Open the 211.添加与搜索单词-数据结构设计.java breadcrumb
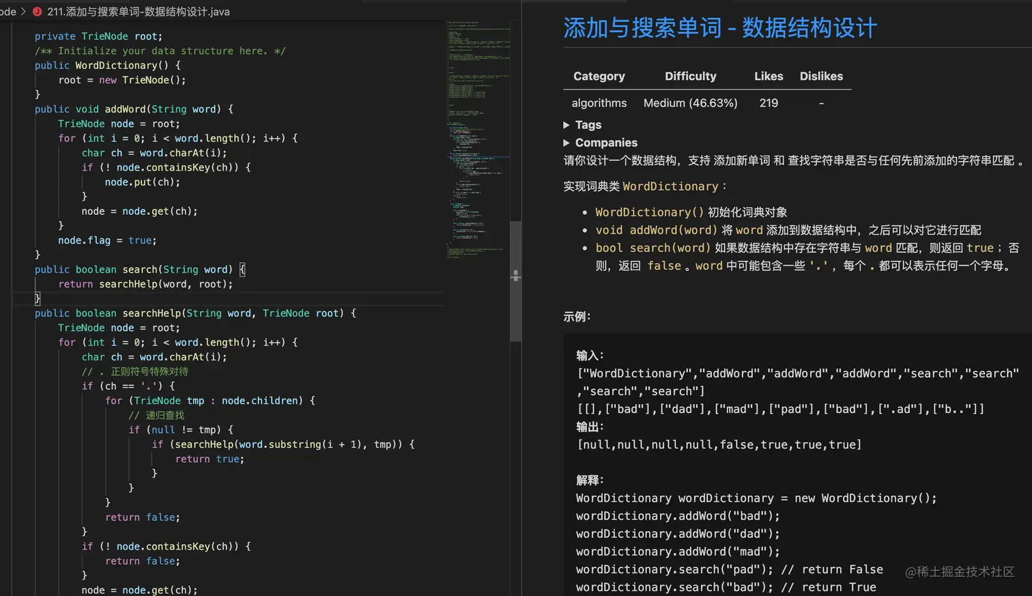This screenshot has height=596, width=1032. 139,12
